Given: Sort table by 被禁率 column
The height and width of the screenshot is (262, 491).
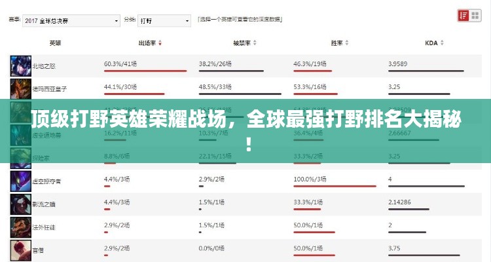Looking at the screenshot, I should point(245,43).
